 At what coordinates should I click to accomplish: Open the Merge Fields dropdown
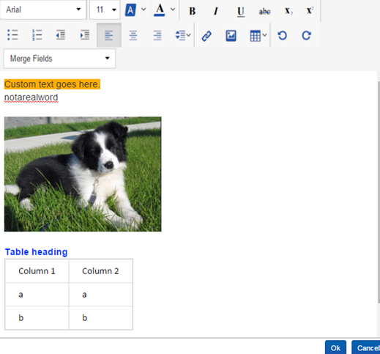(59, 59)
